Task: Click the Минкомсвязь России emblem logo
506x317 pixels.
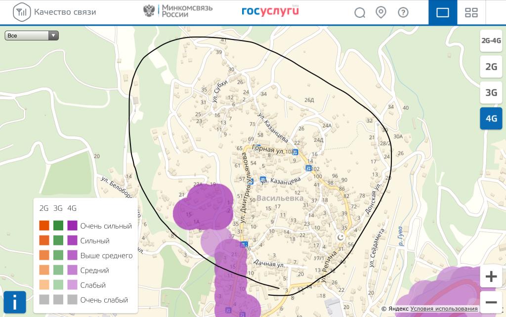Action: [x=149, y=11]
